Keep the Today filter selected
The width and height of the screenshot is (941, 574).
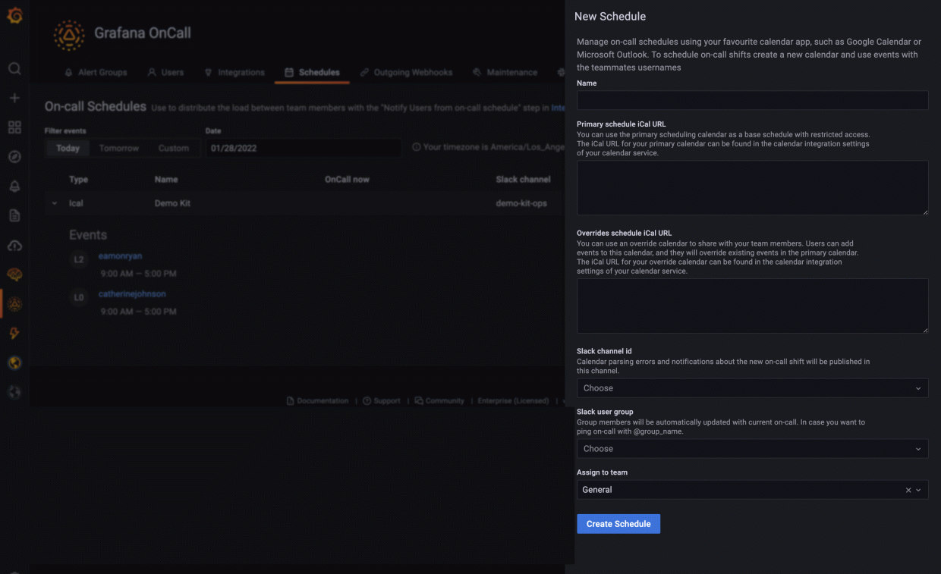click(x=67, y=148)
